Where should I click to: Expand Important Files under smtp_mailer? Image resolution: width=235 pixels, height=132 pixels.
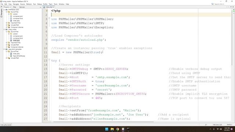click(x=7, y=43)
